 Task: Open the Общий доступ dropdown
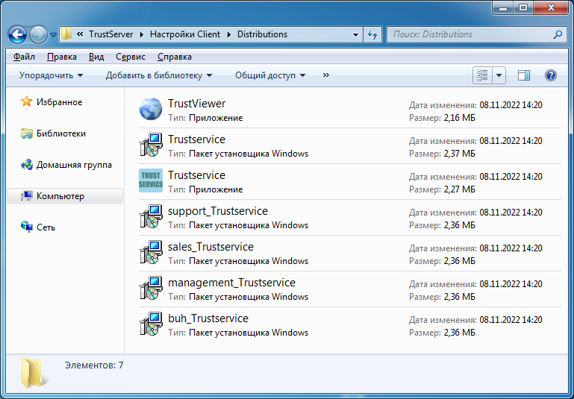point(270,75)
